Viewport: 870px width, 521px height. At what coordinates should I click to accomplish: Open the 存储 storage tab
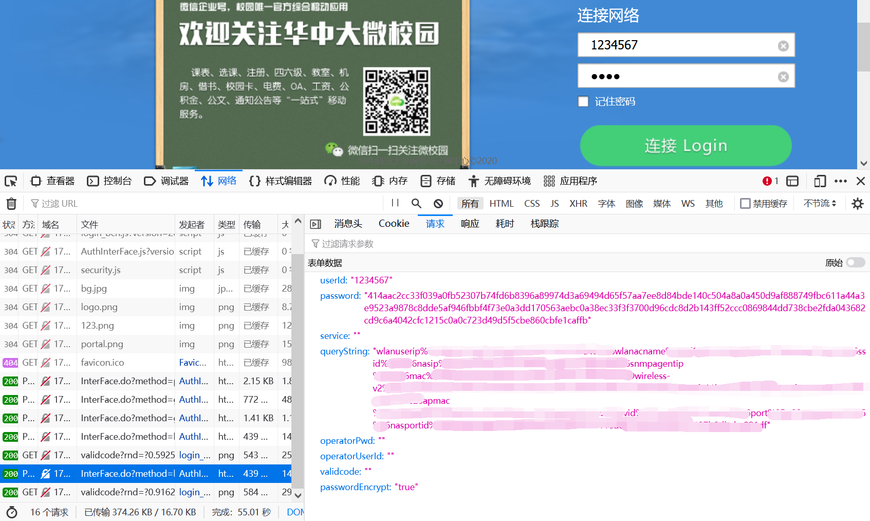438,181
